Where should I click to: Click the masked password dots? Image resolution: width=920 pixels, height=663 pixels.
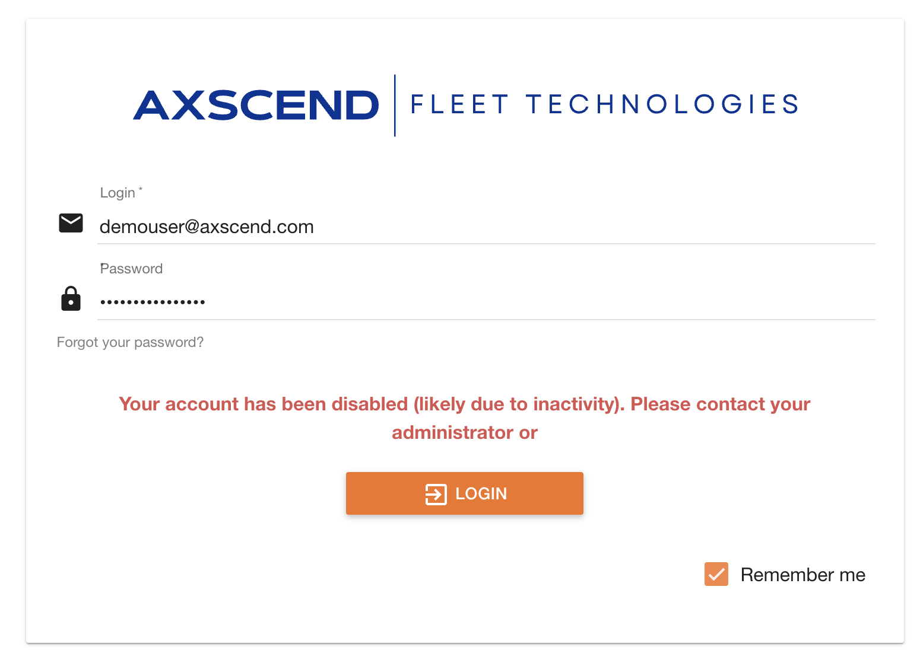pos(153,302)
